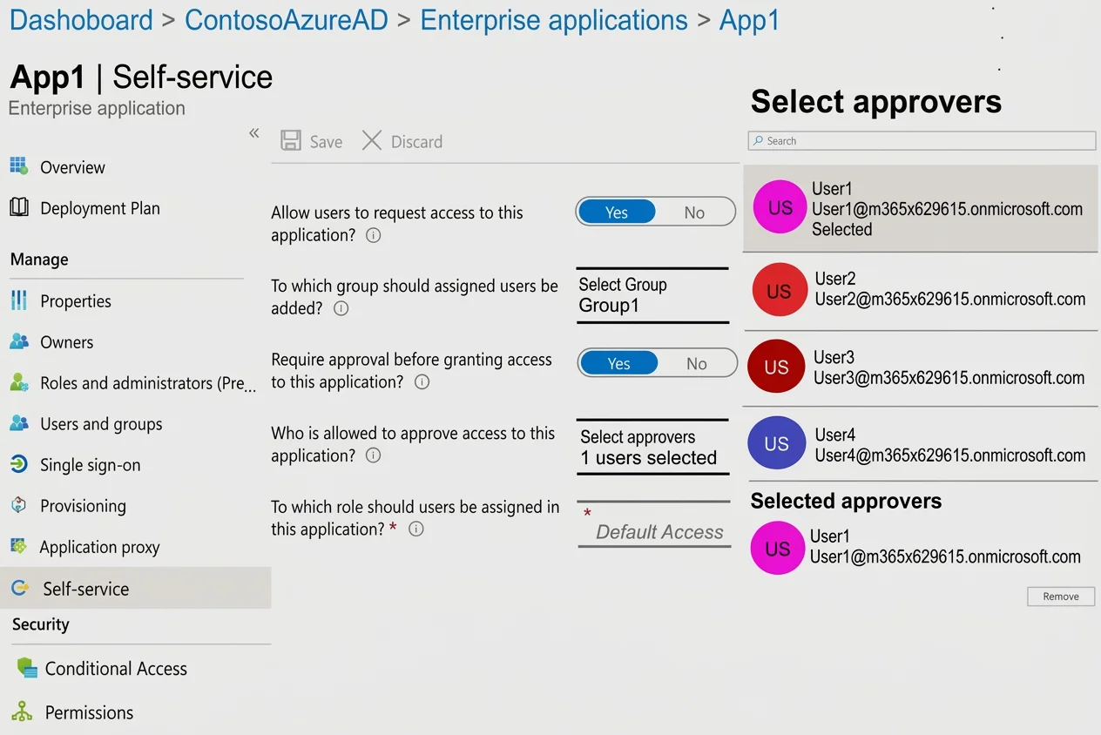Click the Save floppy disk icon
Screen dimensions: 1101x735
[x=291, y=141]
